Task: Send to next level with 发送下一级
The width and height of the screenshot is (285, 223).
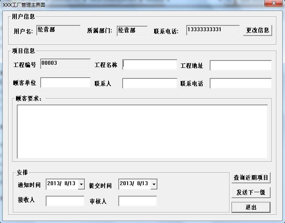Action: click(251, 192)
